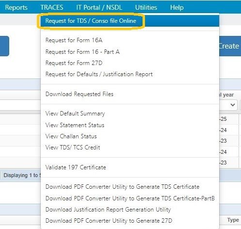241x229 pixels.
Task: Select View Statement Status
Action: tap(75, 125)
